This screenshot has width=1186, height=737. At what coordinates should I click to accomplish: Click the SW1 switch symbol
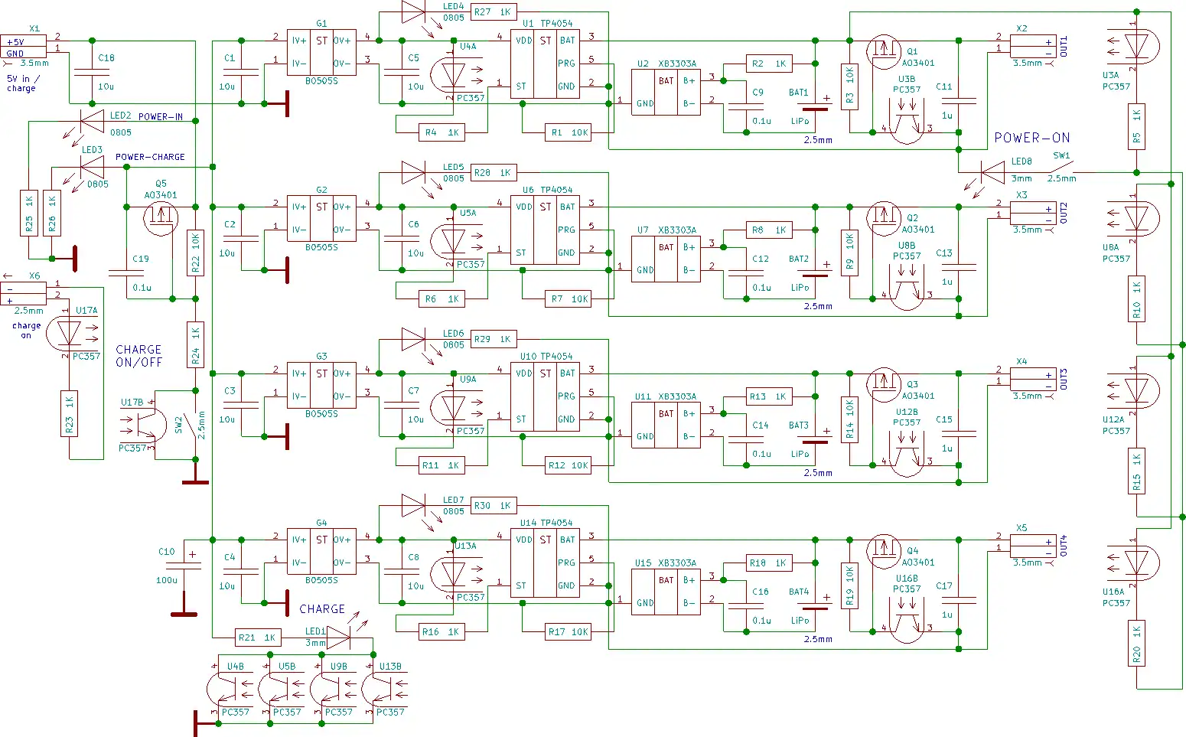[x=1062, y=168]
